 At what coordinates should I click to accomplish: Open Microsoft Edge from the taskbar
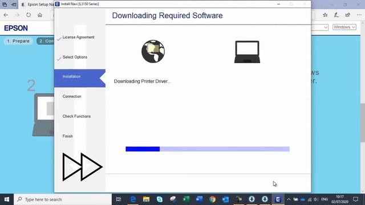click(133, 199)
